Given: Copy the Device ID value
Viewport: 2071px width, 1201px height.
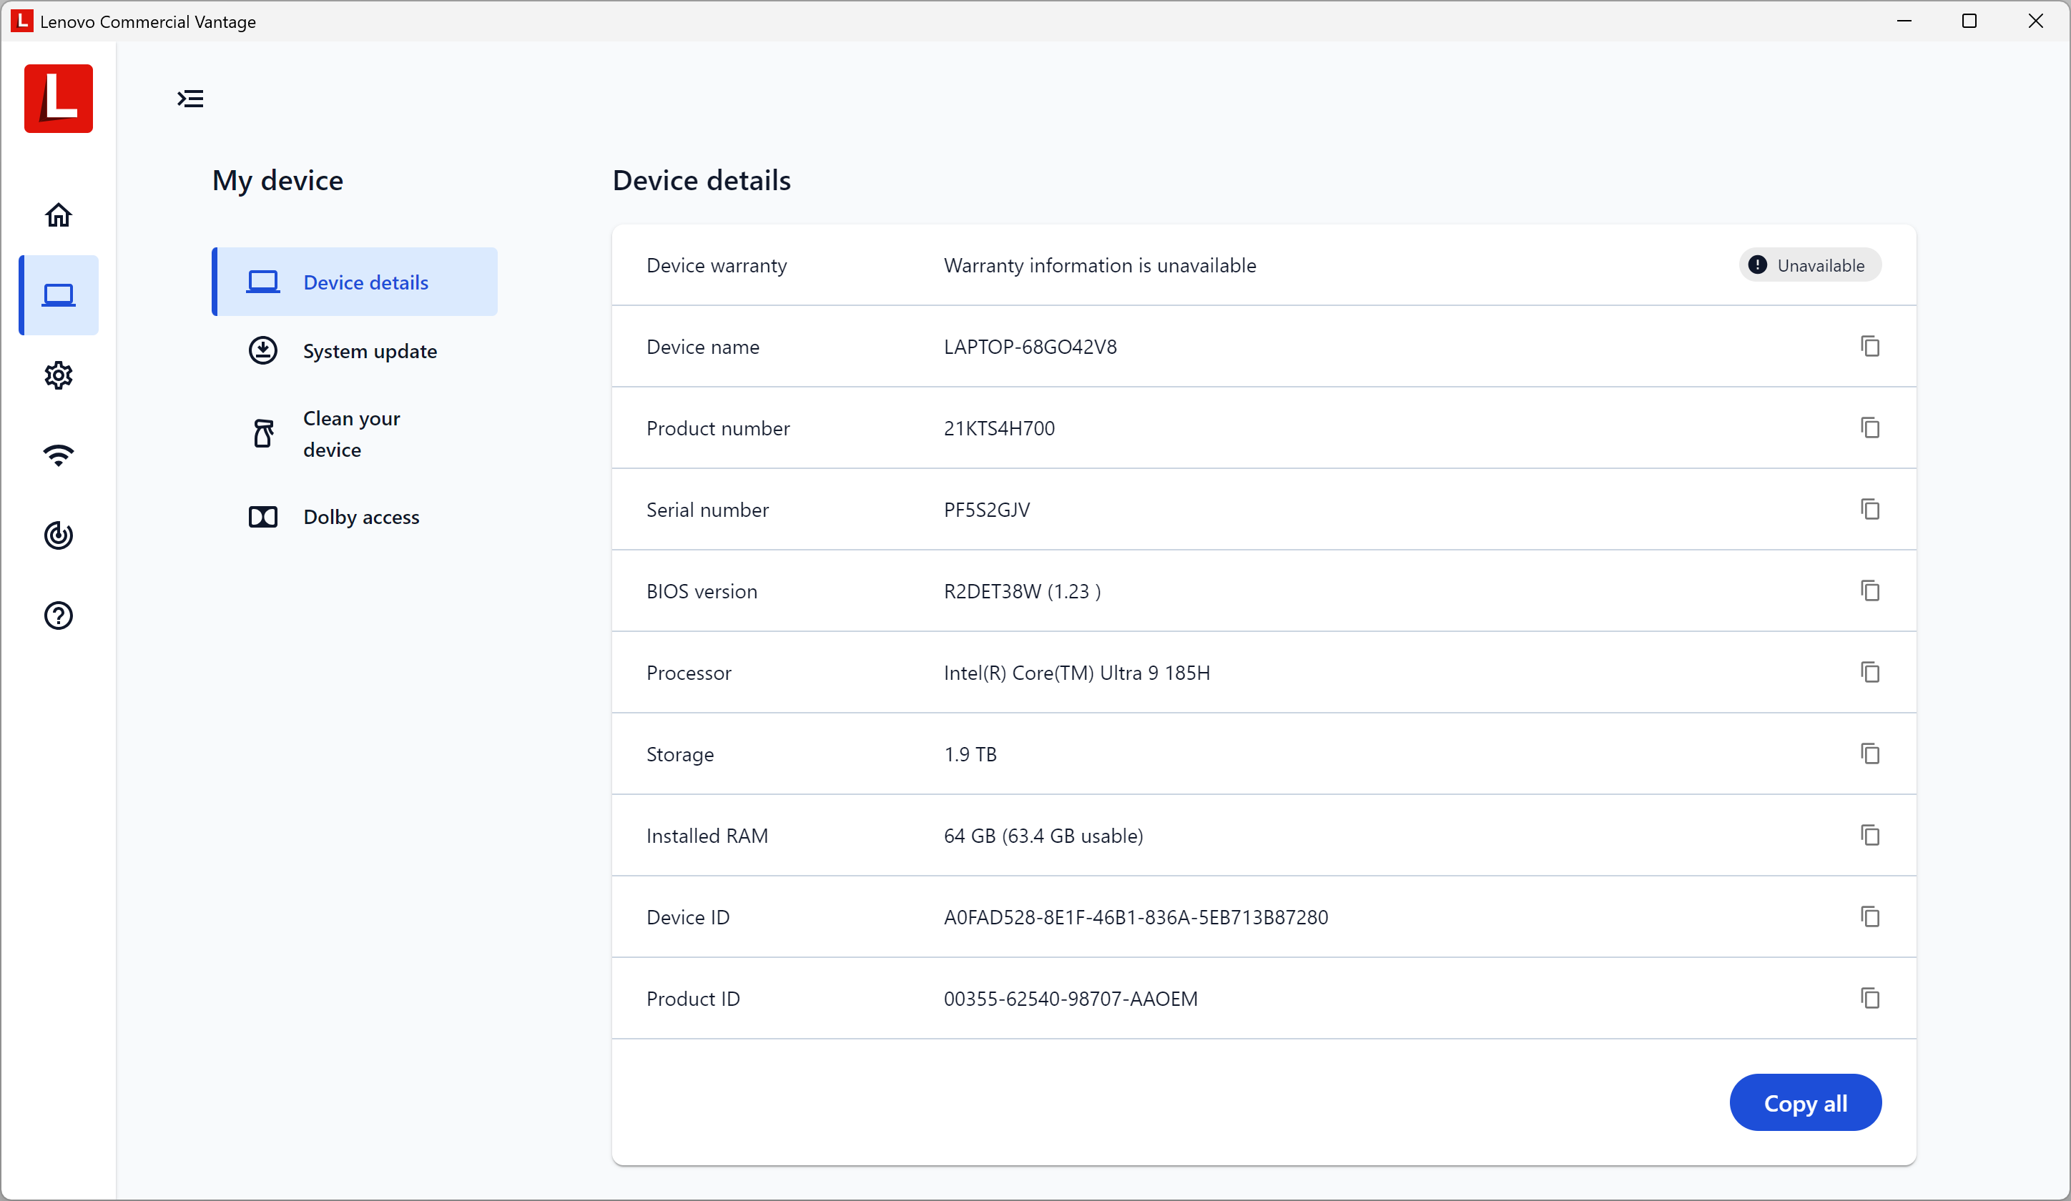Looking at the screenshot, I should 1869,916.
